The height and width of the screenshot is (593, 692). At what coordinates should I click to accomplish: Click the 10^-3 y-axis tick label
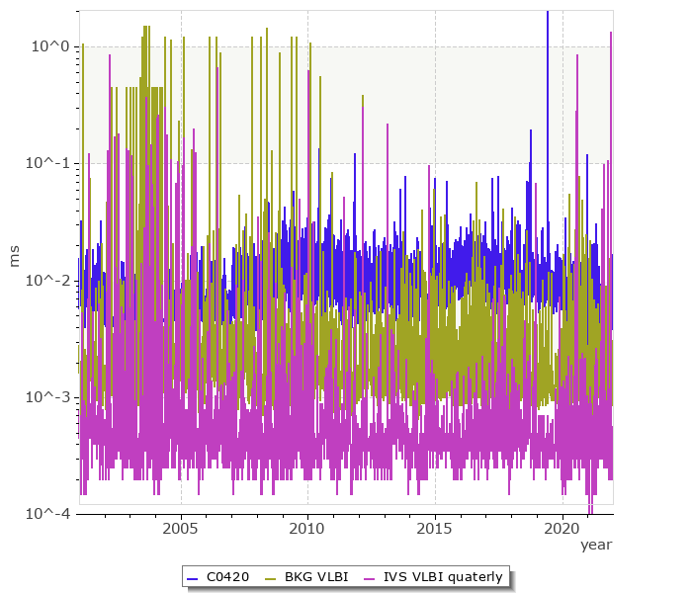[x=47, y=397]
